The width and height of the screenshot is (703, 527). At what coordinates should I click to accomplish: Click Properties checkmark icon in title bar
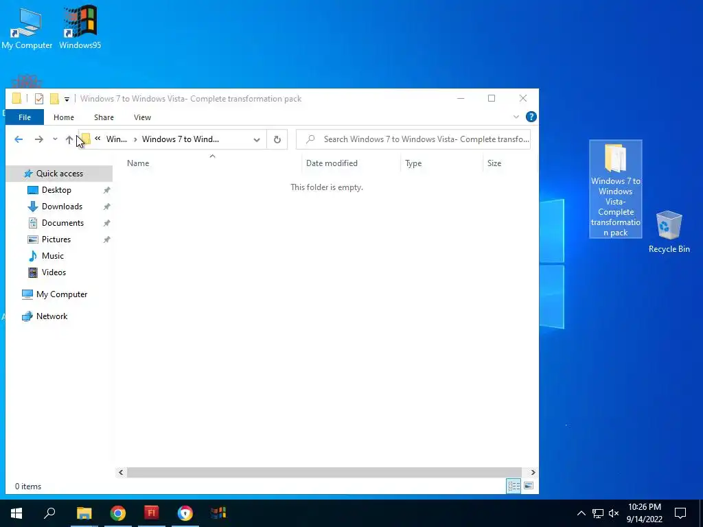[x=39, y=99]
